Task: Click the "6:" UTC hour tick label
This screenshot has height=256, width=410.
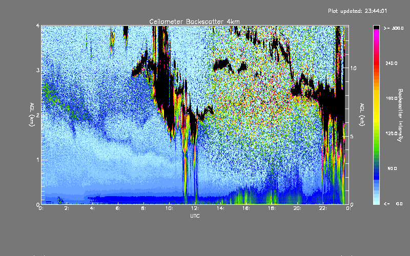Action: coord(118,208)
